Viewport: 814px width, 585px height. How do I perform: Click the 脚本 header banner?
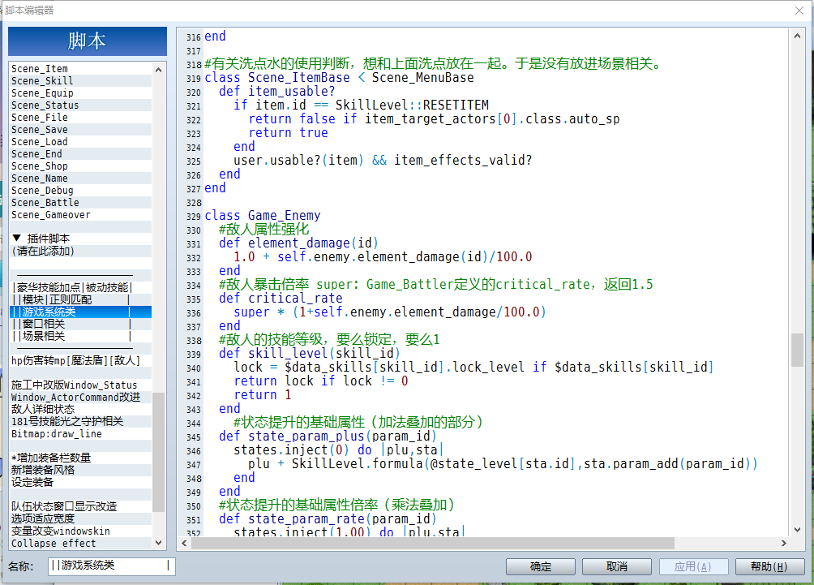click(x=88, y=41)
